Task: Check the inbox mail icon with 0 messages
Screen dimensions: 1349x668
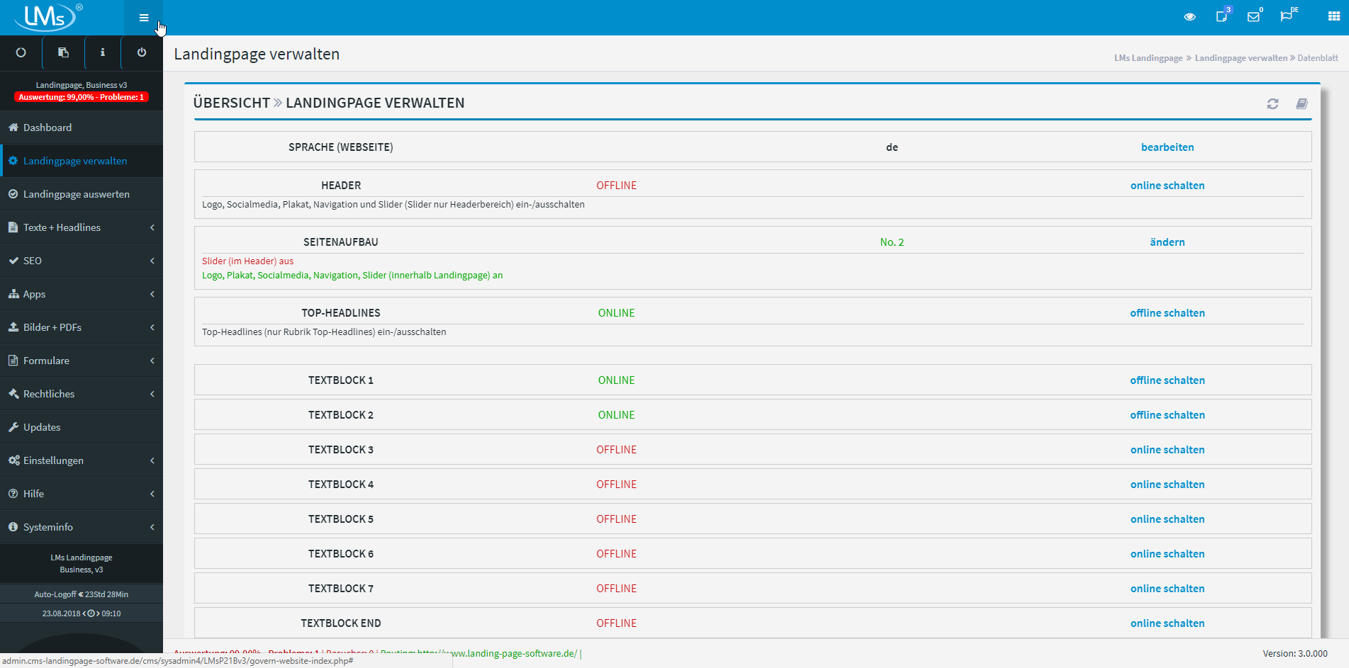Action: (1255, 16)
